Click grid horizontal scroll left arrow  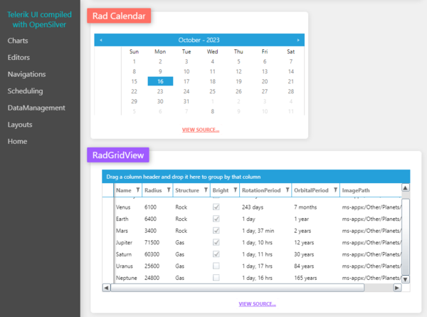106,288
